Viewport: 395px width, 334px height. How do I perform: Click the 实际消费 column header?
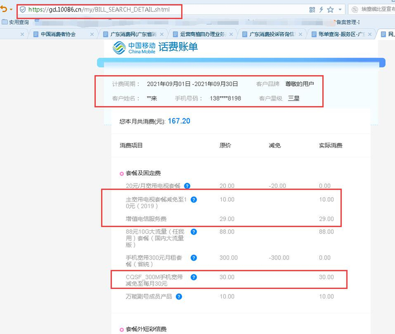click(x=331, y=146)
